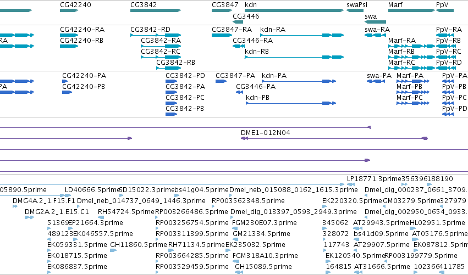Click EST LD40666.5prime
Image resolution: width=468 pixels, height=275 pixels.
pos(92,190)
